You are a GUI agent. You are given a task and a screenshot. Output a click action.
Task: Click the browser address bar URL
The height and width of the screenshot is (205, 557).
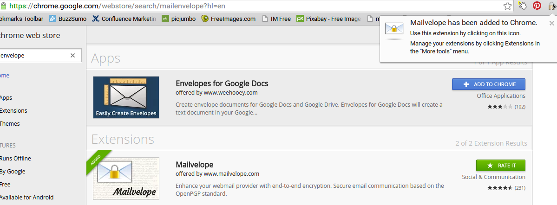point(117,6)
